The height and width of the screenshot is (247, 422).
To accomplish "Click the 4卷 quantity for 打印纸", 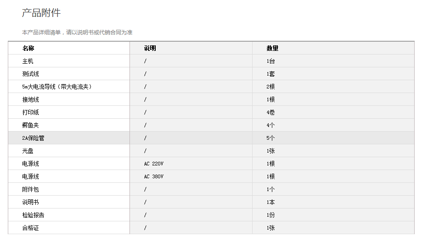I will pyautogui.click(x=270, y=112).
